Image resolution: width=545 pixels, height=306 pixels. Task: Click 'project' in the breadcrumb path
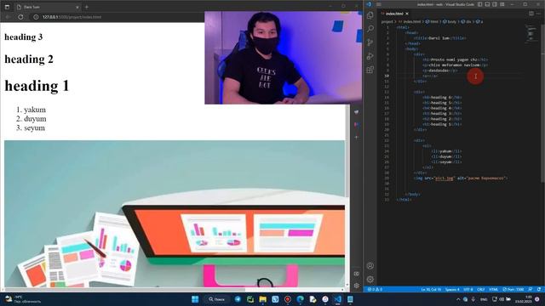(387, 21)
